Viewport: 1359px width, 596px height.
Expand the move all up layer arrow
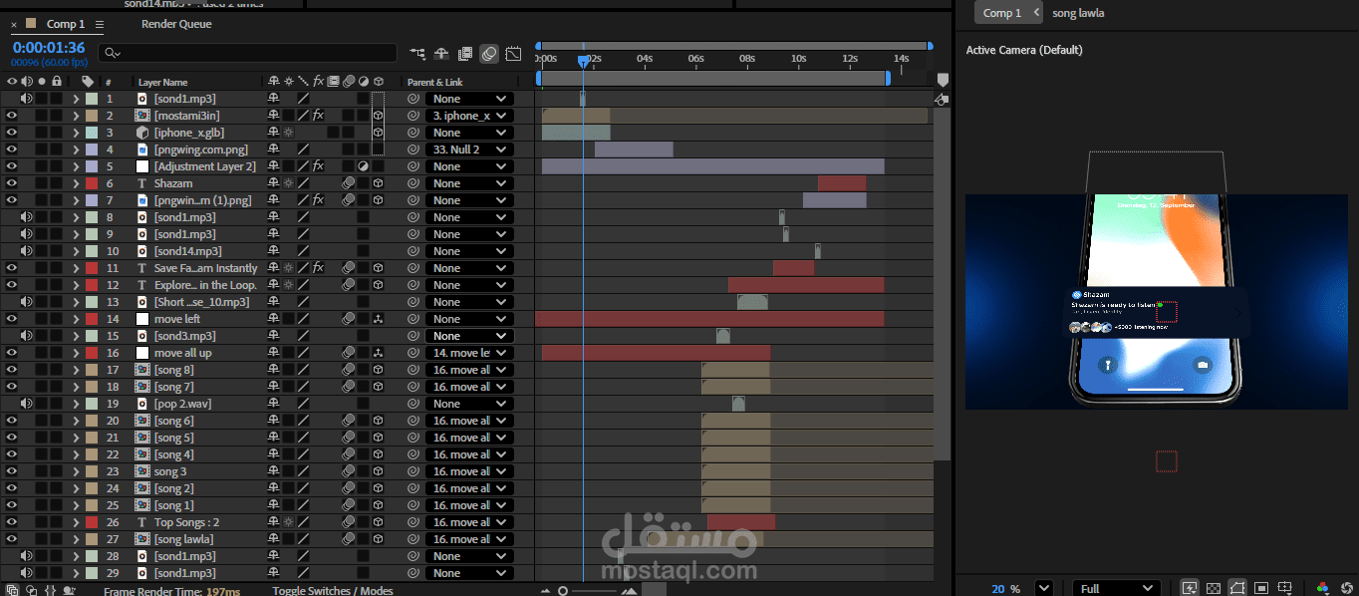click(x=76, y=353)
